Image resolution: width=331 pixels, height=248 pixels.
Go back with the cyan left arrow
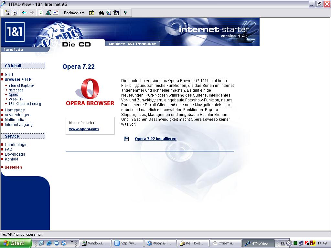(x=24, y=13)
